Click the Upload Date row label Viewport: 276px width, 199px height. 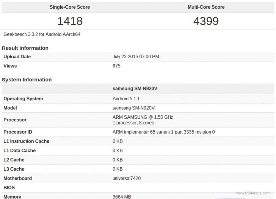(17, 57)
